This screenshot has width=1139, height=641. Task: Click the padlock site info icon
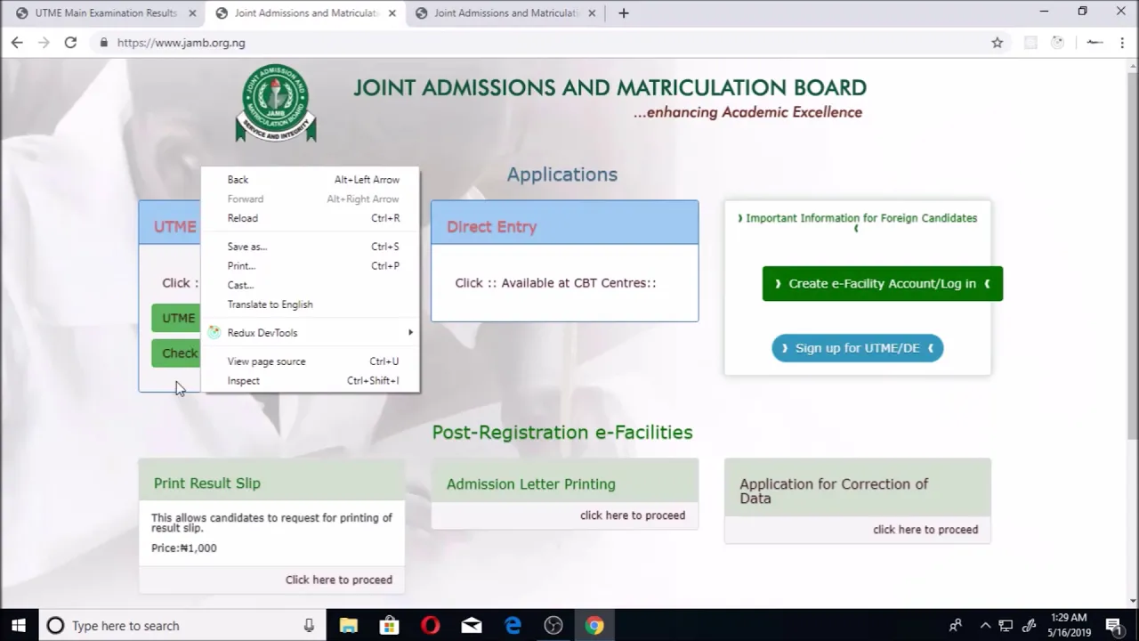point(104,42)
